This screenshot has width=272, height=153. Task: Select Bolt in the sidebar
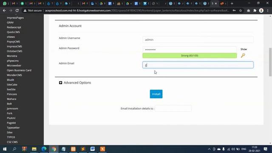[9, 104]
